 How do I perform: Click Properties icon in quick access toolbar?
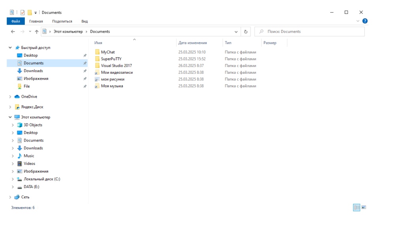point(22,13)
